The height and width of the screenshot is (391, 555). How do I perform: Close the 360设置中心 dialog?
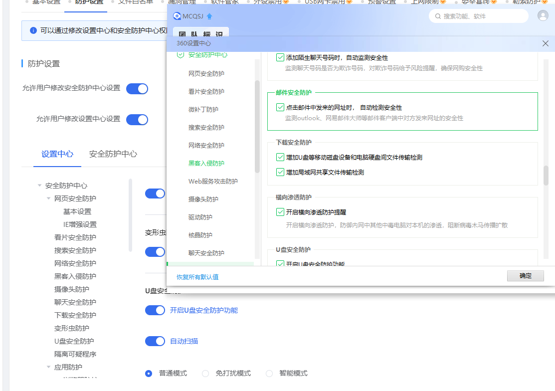click(546, 44)
